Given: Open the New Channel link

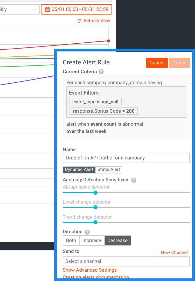Looking at the screenshot, I should [174, 252].
